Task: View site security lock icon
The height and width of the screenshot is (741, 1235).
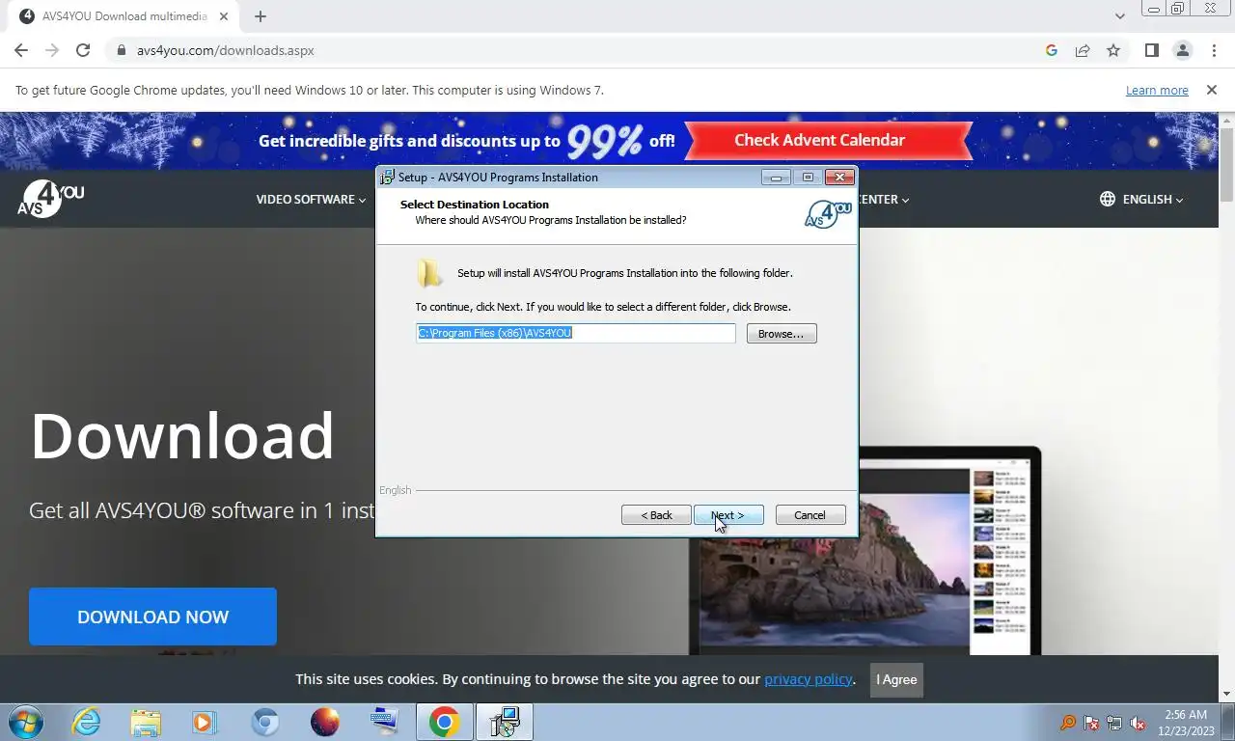Action: click(x=121, y=50)
